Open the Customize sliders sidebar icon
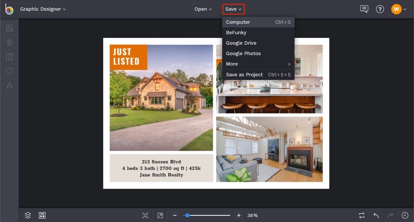Image resolution: width=414 pixels, height=222 pixels. pyautogui.click(x=10, y=42)
